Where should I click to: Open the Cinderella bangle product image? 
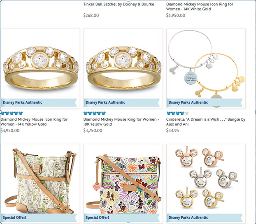point(206,68)
